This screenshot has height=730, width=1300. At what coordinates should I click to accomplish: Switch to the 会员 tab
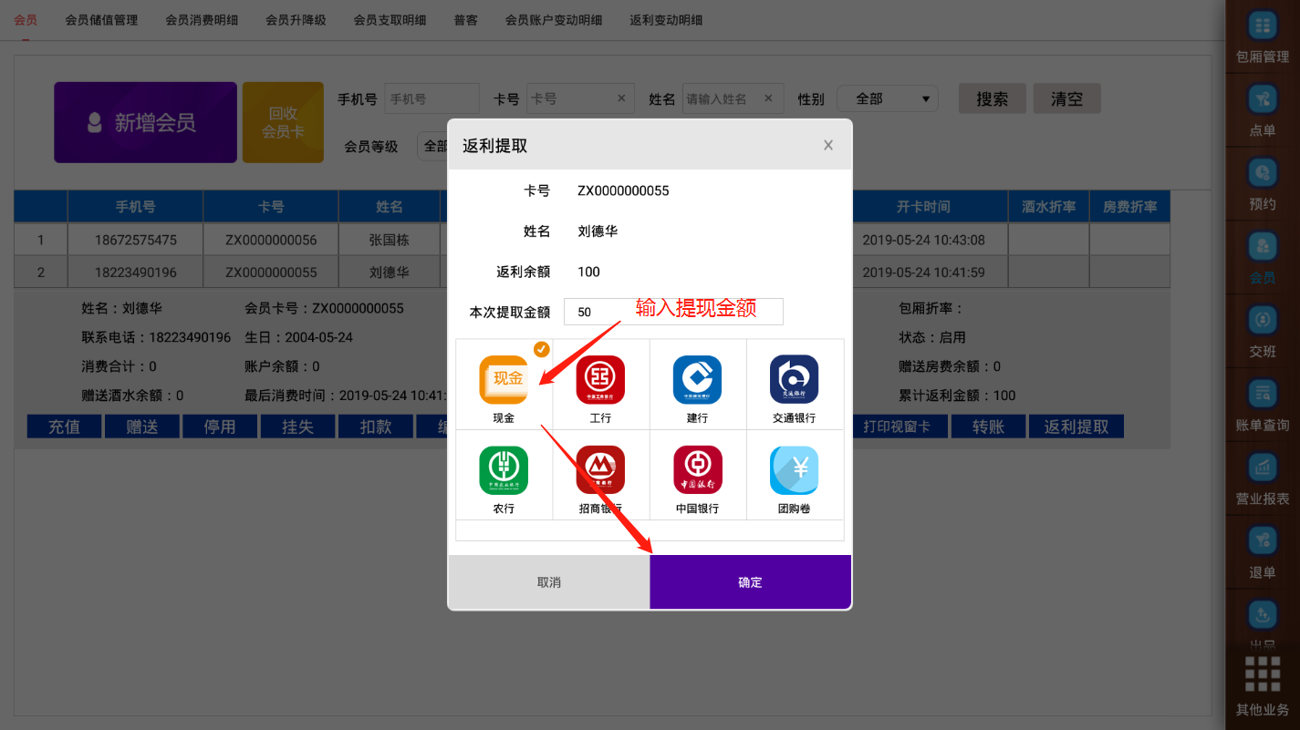point(26,19)
